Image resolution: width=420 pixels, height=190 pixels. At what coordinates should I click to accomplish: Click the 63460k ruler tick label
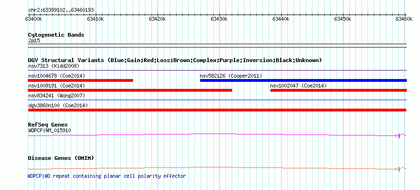(404, 19)
